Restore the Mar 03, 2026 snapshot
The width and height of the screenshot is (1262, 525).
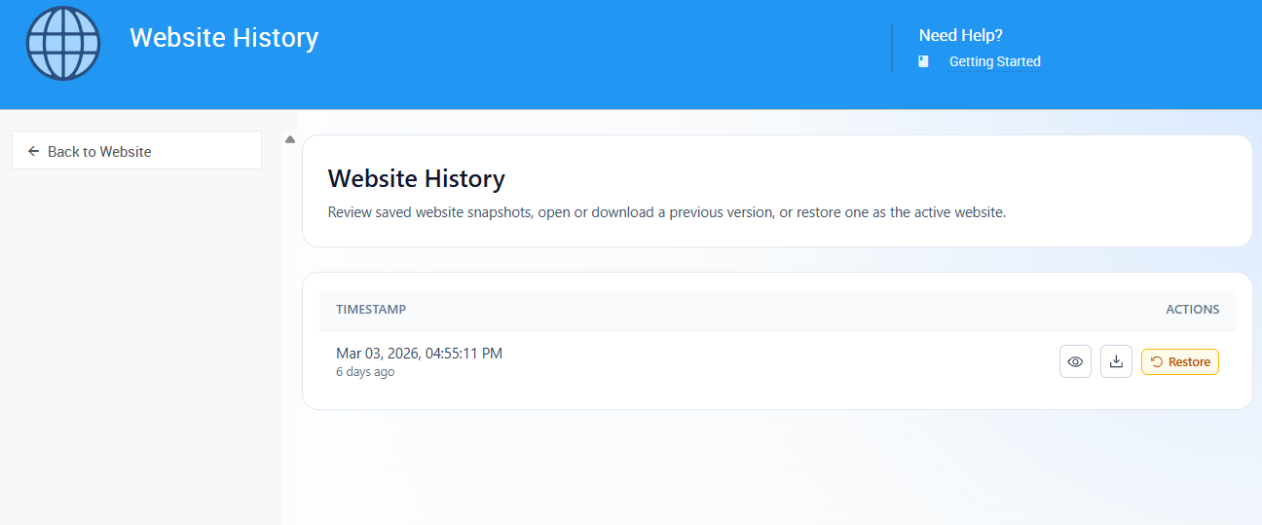[1180, 361]
